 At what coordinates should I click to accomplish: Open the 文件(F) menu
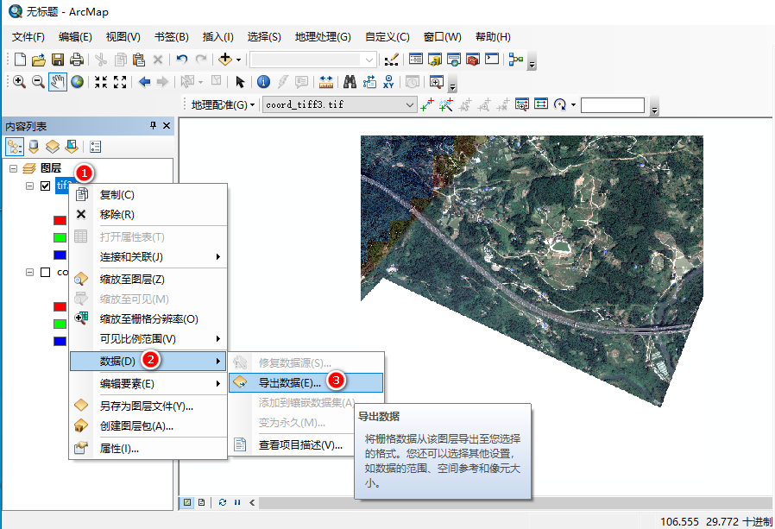[28, 37]
